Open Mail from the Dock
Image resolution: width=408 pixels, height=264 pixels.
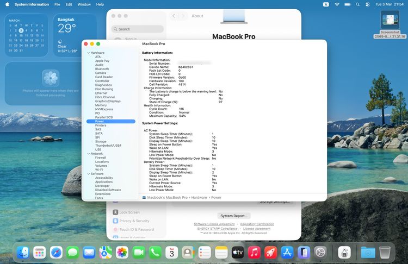89,252
